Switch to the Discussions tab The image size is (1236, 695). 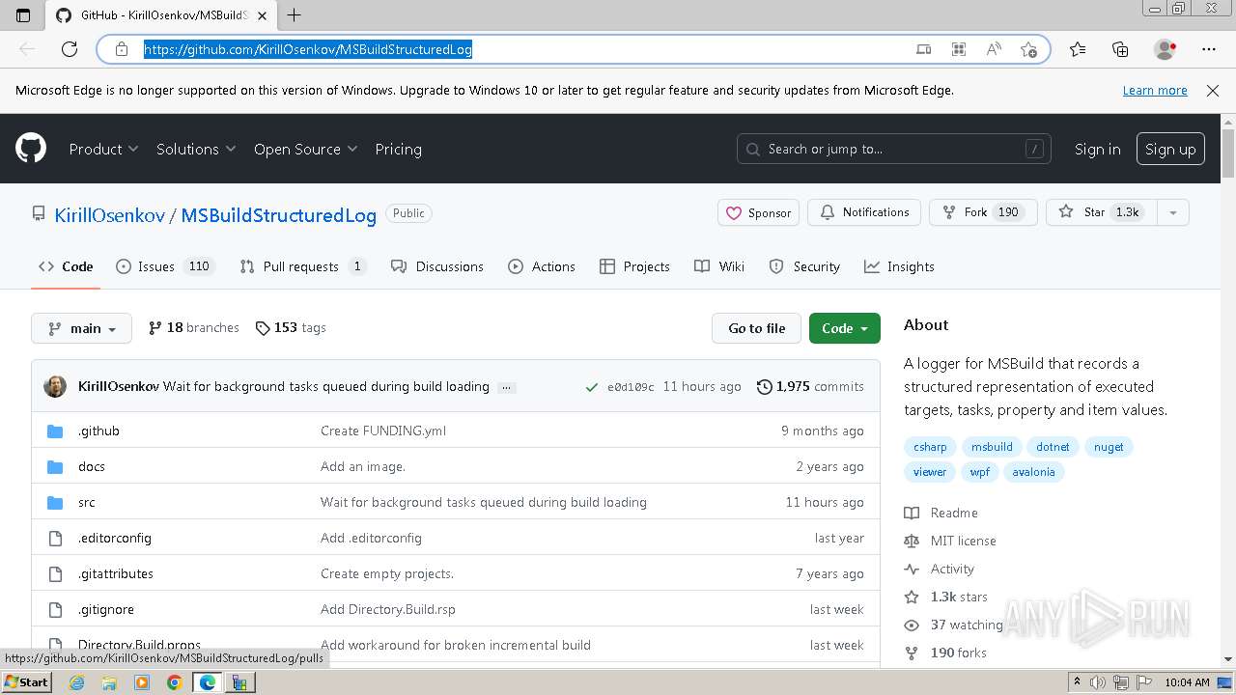click(437, 266)
